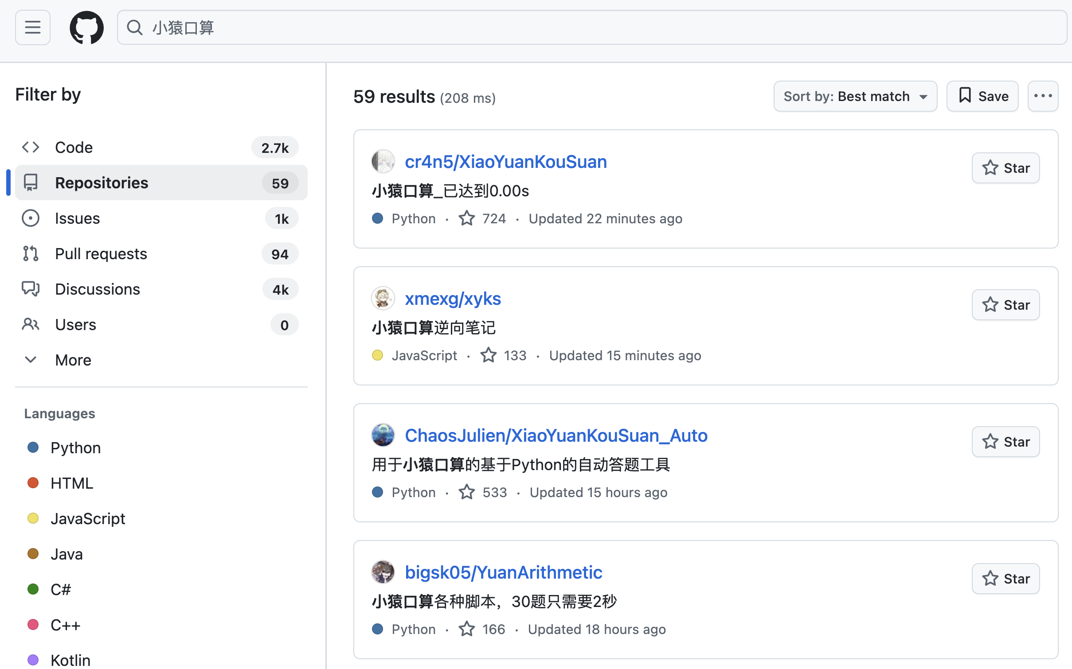Open the Sort by Best match dropdown
Viewport: 1072px width, 669px height.
(x=855, y=96)
